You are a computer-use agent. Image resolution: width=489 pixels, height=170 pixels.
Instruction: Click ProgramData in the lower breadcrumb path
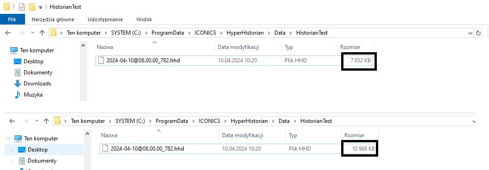[172, 121]
